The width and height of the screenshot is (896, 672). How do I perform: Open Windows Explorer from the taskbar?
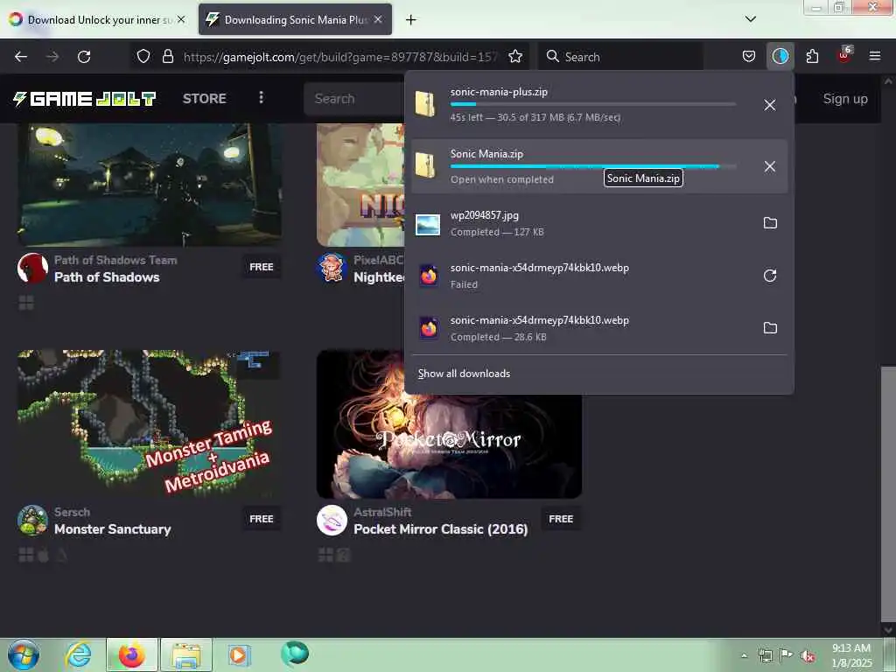(186, 654)
